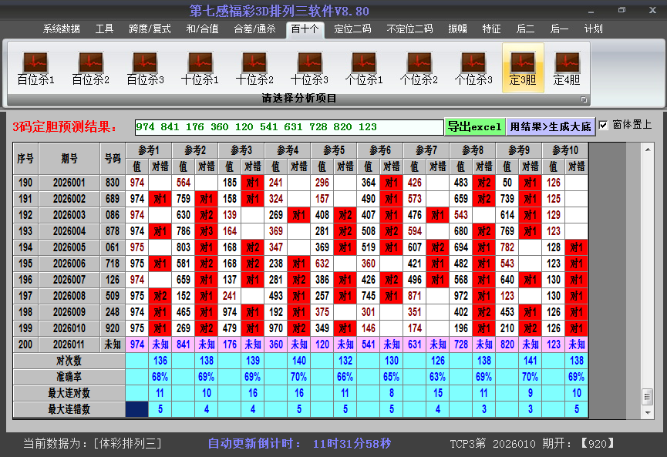The width and height of the screenshot is (667, 457).
Task: Open the 系统数据 menu
Action: 62,29
